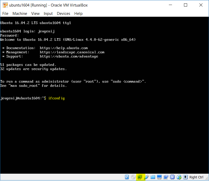Click the https://landscape.canonical.com management URL
209x181 pixels.
[72, 52]
